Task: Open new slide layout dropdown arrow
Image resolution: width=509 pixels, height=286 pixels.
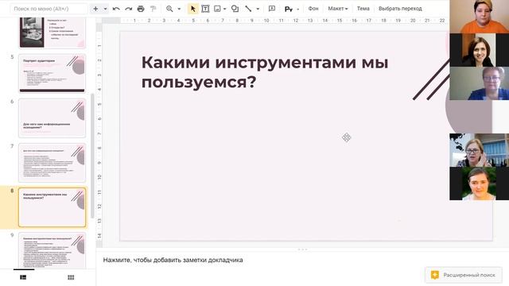Action: click(x=105, y=9)
